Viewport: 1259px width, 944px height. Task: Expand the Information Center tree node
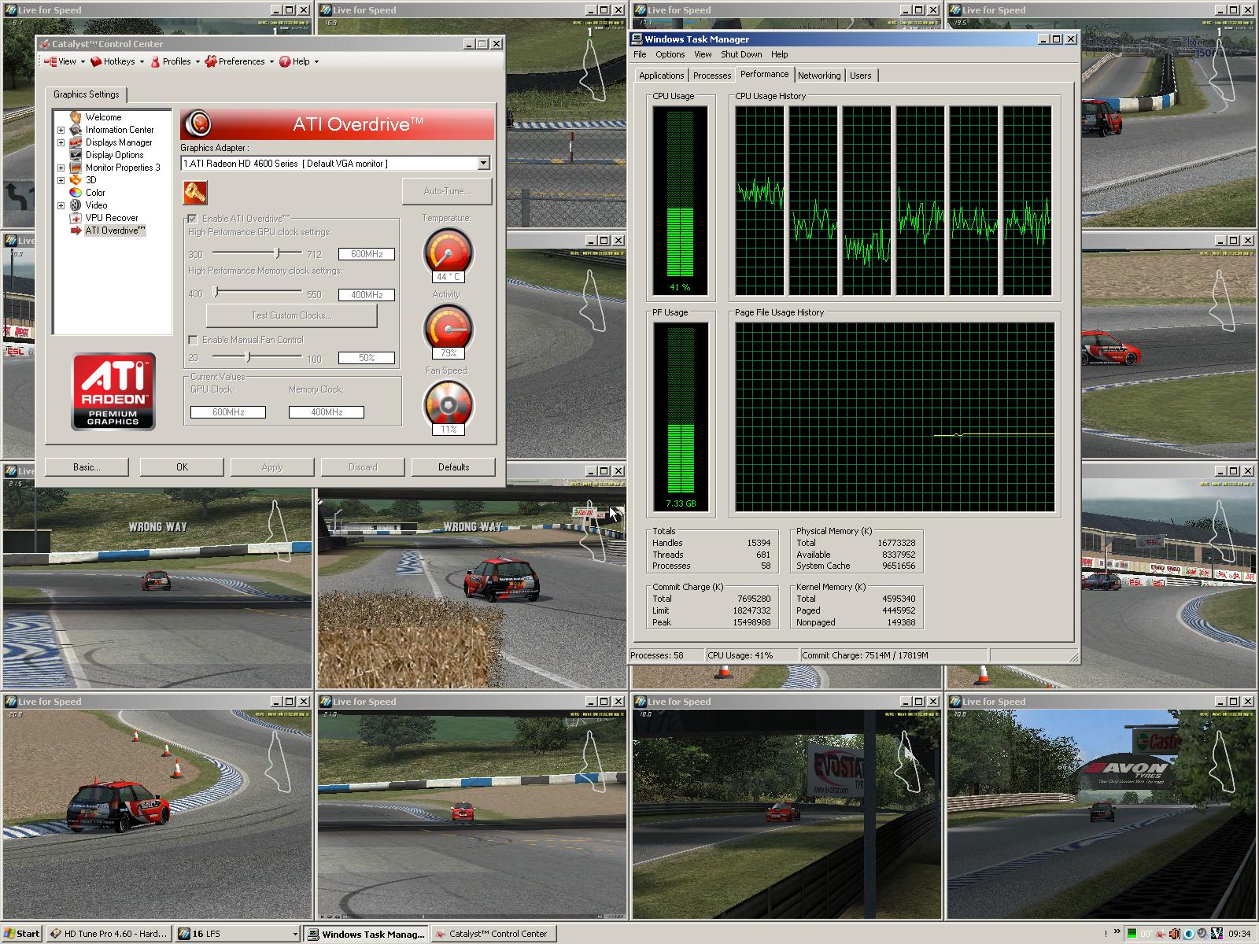61,130
